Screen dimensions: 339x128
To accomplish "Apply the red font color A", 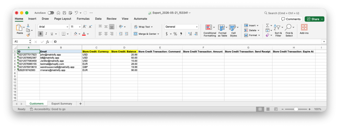I will (84, 34).
